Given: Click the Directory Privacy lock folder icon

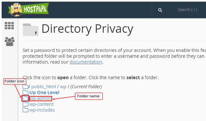Looking at the screenshot, I should pyautogui.click(x=31, y=30).
